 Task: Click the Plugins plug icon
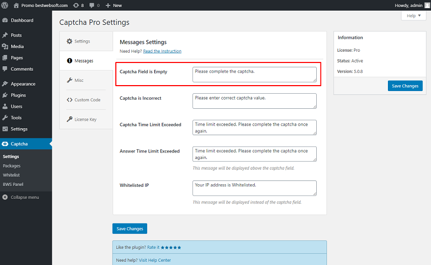[5, 95]
